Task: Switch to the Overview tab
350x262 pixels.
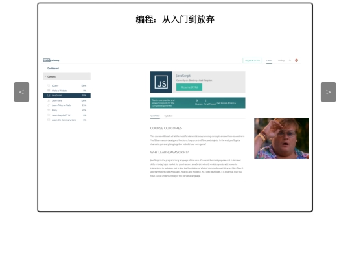Action: 155,116
